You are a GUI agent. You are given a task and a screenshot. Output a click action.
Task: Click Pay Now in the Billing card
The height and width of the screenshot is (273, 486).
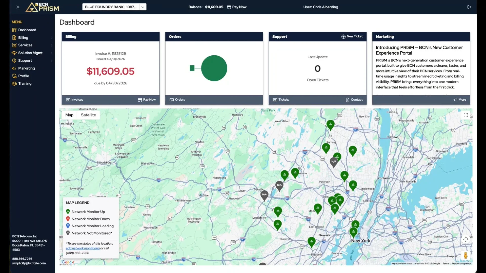click(147, 100)
